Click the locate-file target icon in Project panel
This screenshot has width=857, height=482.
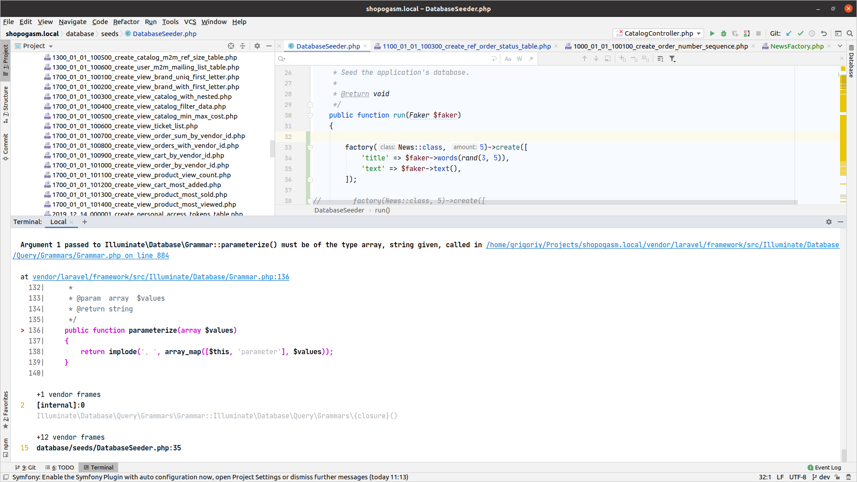[231, 46]
